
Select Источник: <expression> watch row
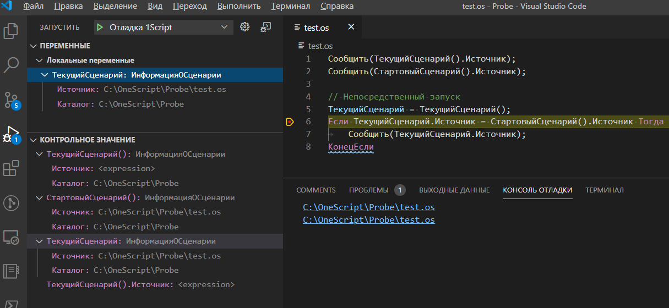tap(155, 169)
